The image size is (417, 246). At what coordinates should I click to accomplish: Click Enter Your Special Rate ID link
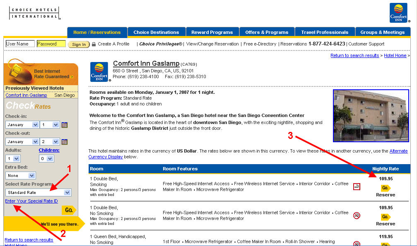[x=31, y=201]
